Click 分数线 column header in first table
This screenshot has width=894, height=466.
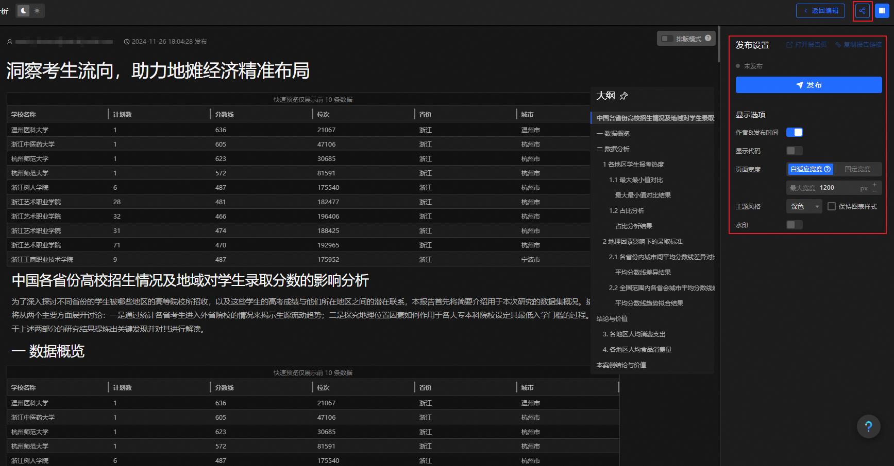pos(225,114)
